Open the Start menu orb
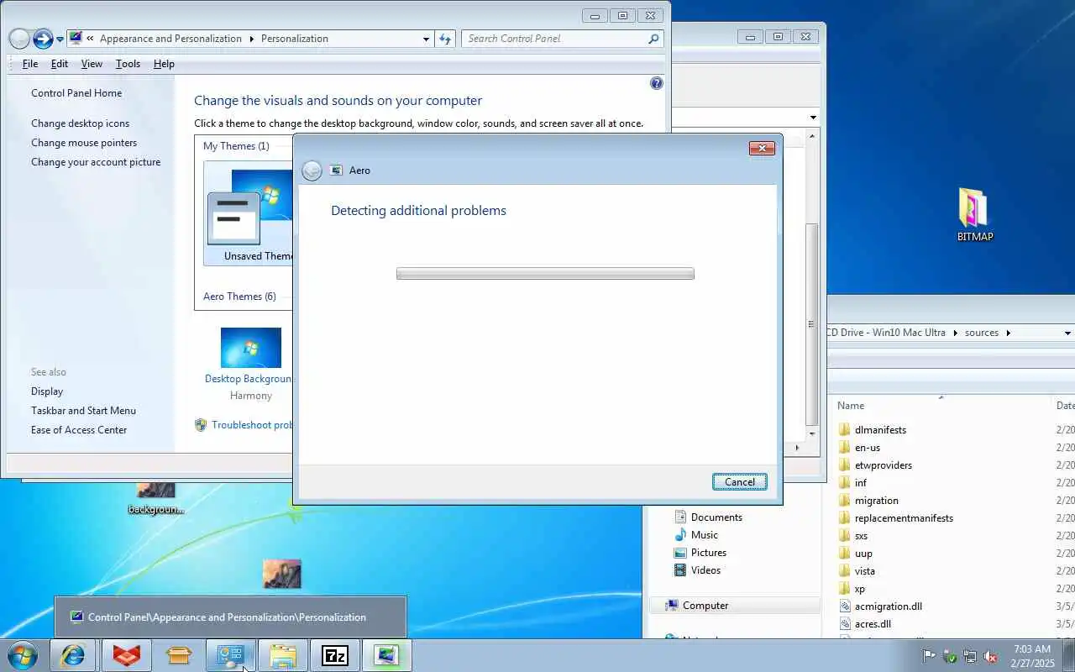 tap(22, 655)
